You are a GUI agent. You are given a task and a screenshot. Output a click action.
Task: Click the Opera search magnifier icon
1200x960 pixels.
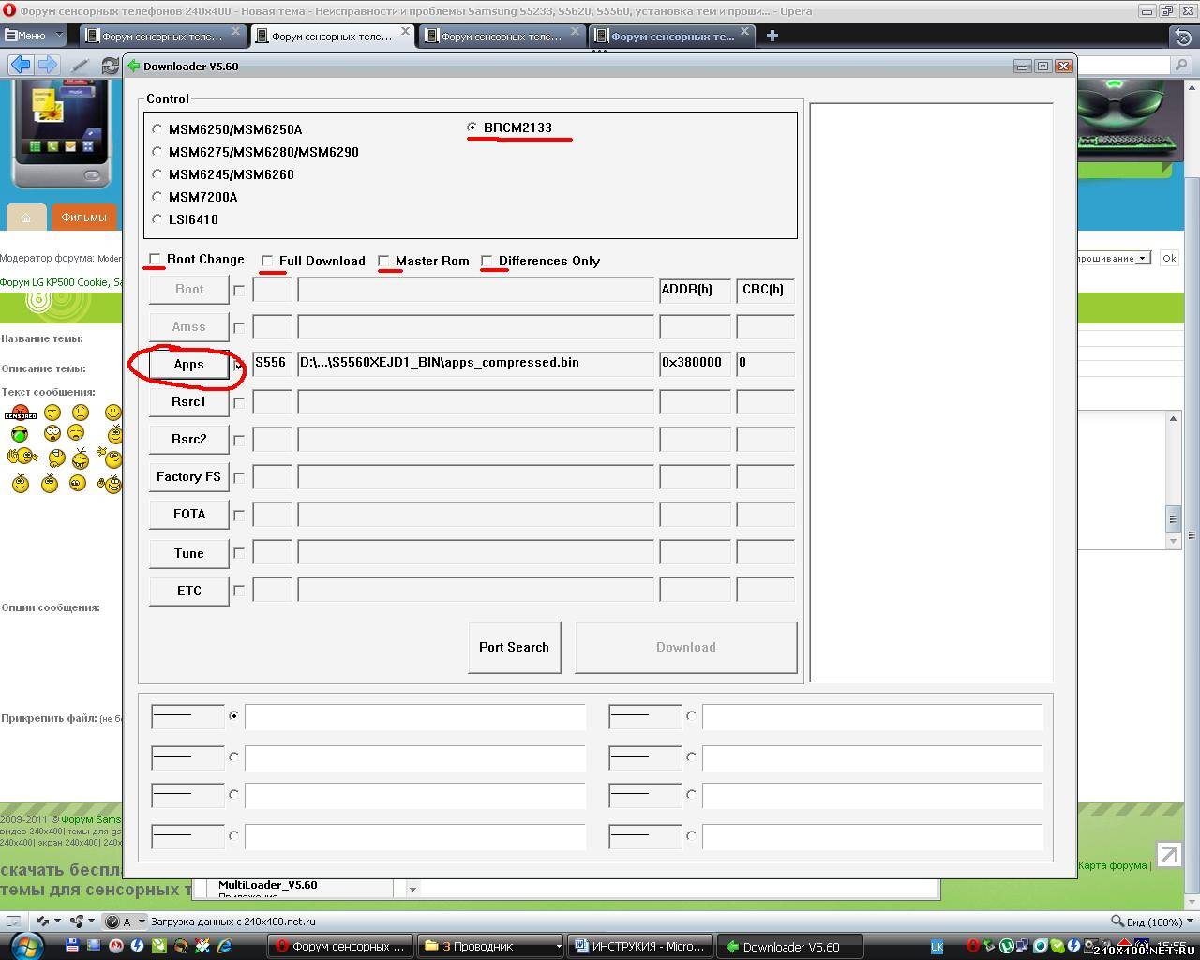pyautogui.click(x=1181, y=65)
